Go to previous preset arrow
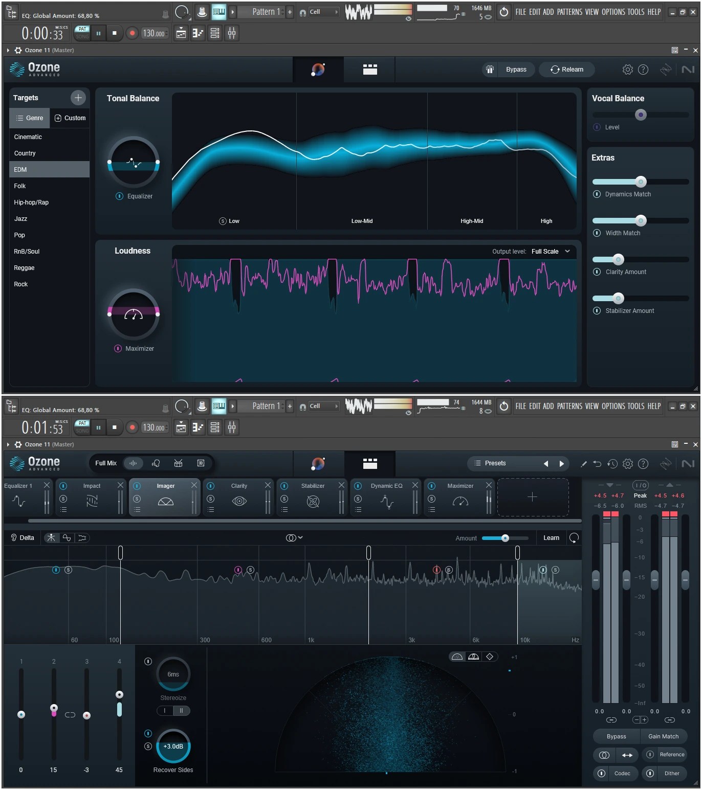 [546, 464]
